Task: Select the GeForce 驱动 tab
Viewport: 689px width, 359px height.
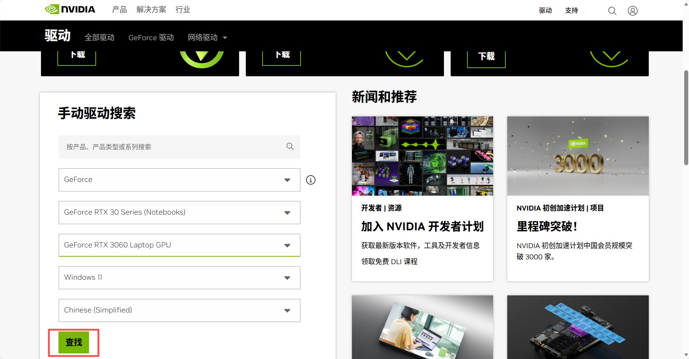Action: point(151,38)
